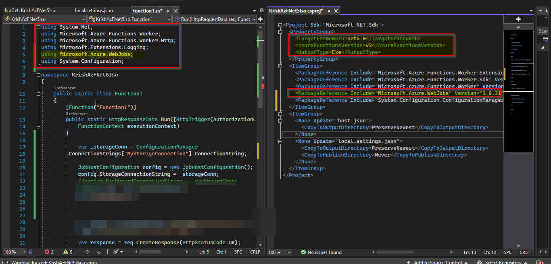
Task: Click the Microsoft.Azure.WebJobs package name in csproj
Action: [x=414, y=93]
